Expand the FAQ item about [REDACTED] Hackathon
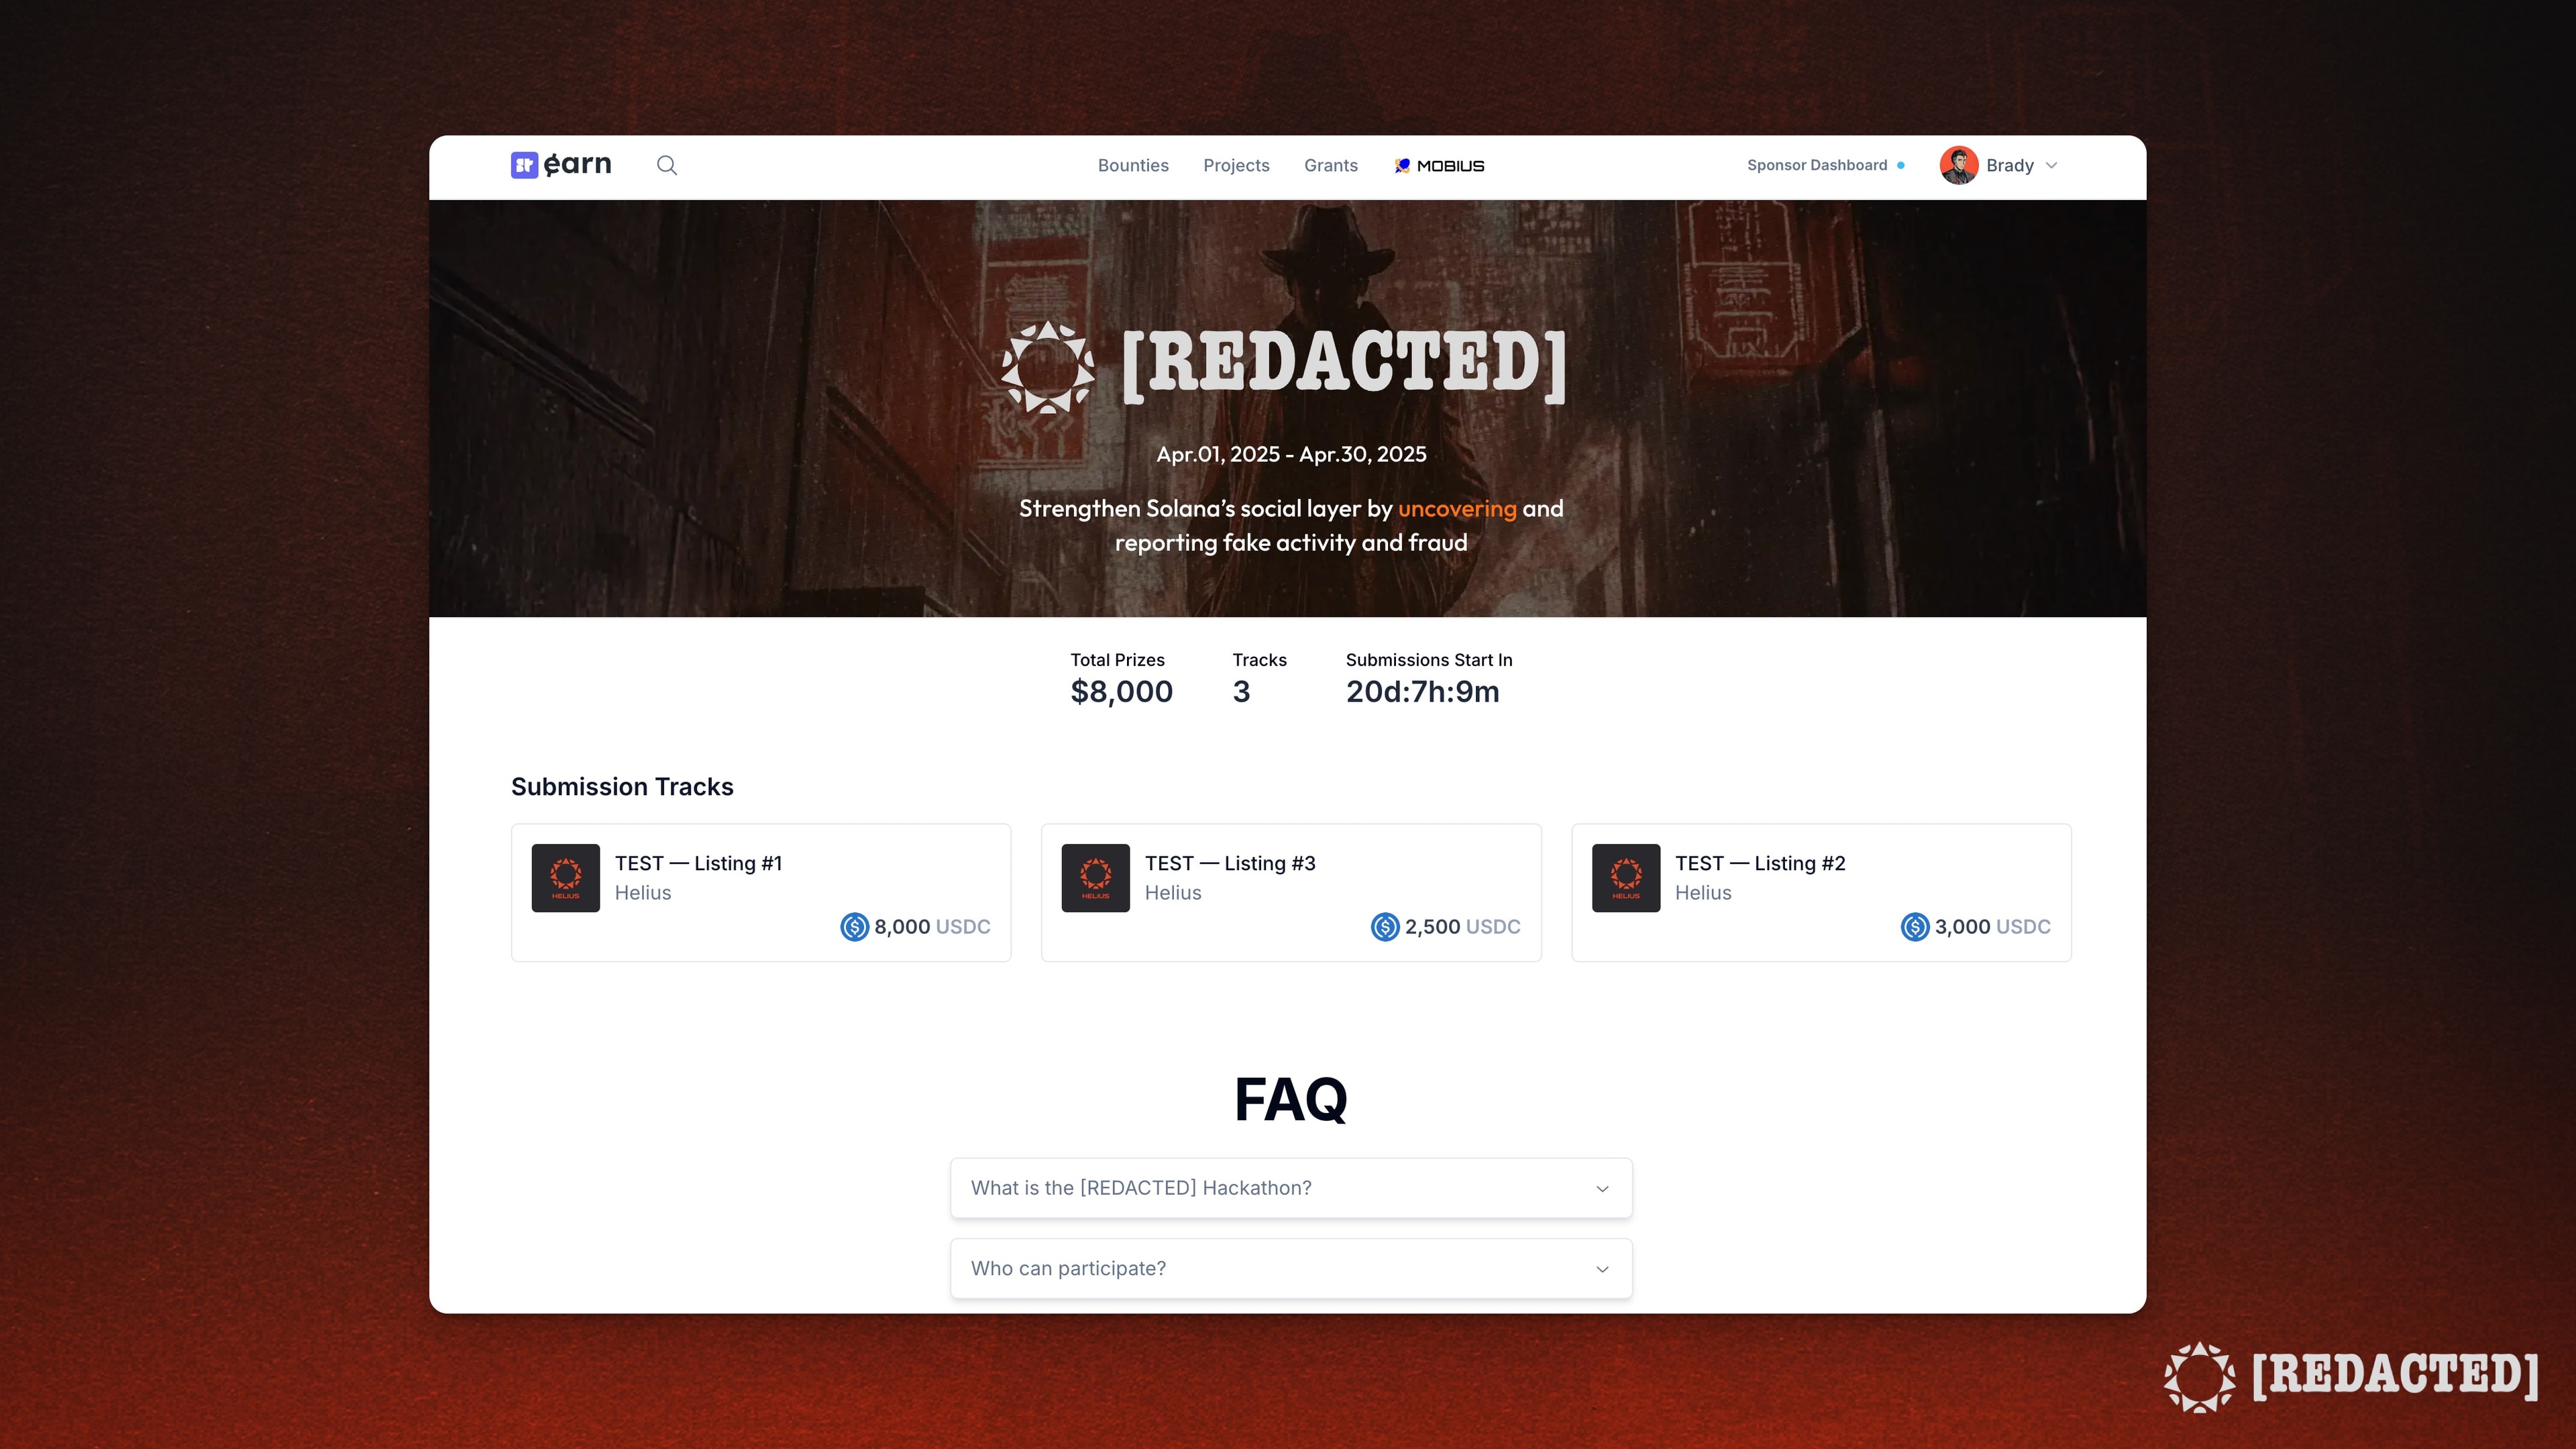This screenshot has width=2576, height=1449. (1288, 1187)
